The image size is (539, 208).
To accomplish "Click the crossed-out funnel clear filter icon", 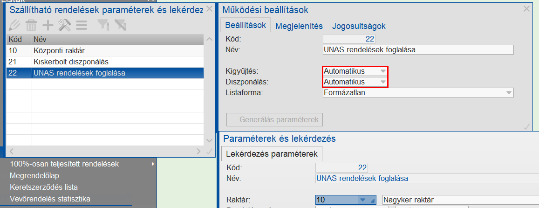I will (120, 25).
